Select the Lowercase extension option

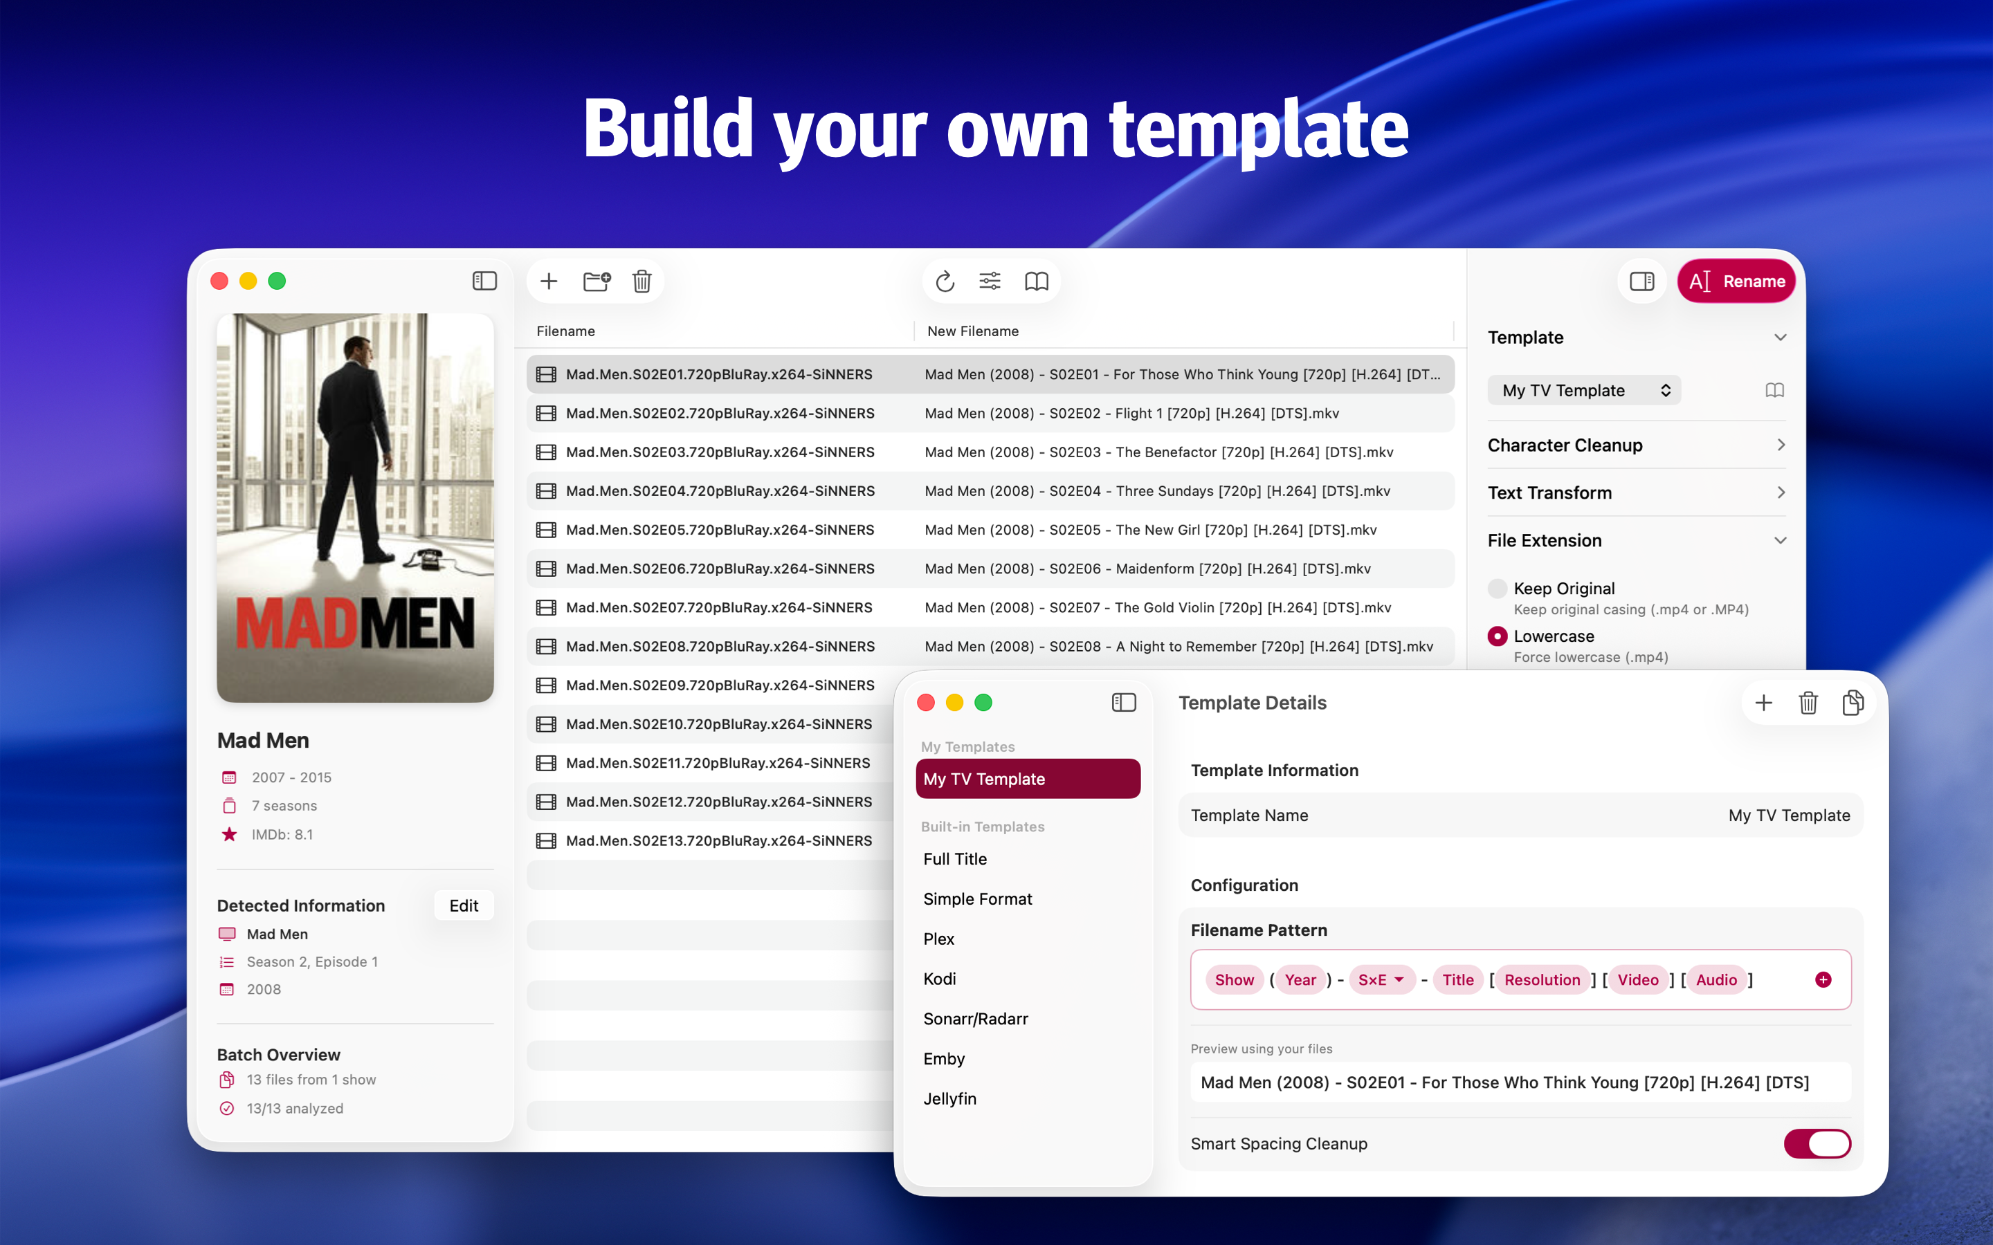(x=1498, y=636)
